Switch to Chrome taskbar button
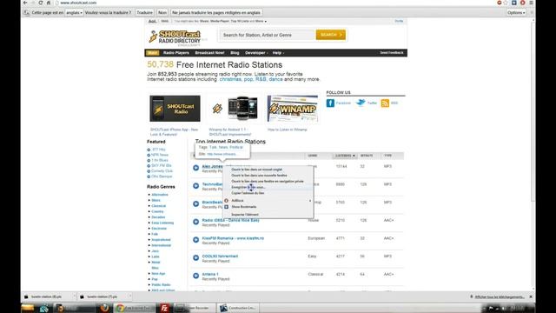556x313 pixels. pos(135,308)
